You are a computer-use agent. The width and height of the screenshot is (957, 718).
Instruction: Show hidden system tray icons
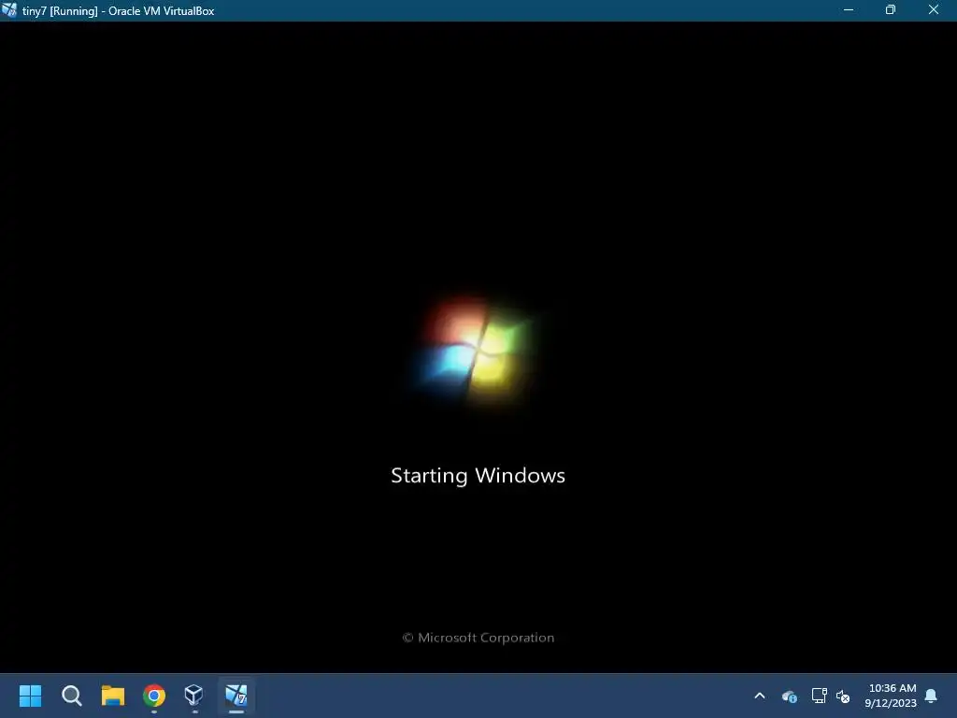click(x=760, y=696)
